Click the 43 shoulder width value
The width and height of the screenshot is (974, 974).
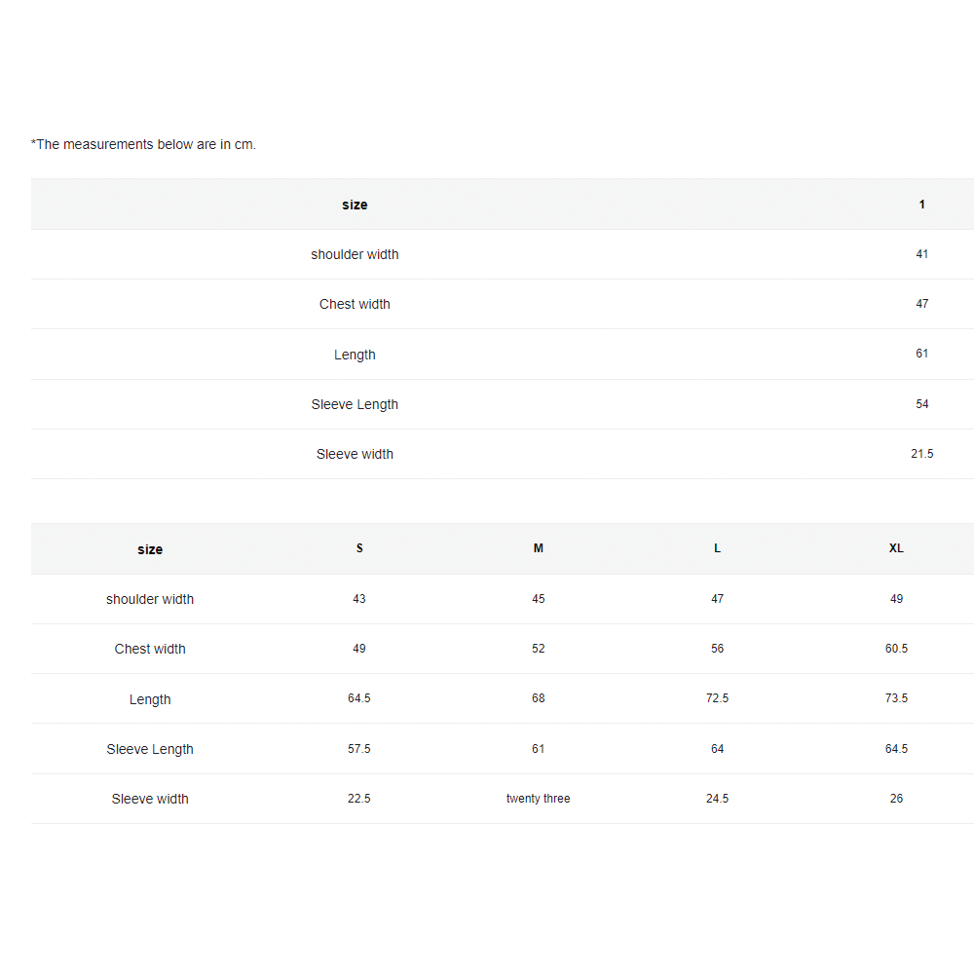coord(359,599)
